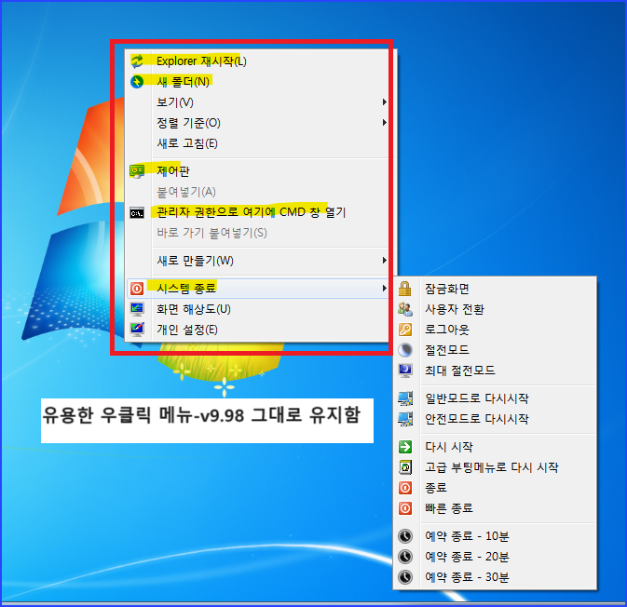Select 예약 종료 - 30분 entry
Viewport: 627px width, 607px height.
click(495, 577)
